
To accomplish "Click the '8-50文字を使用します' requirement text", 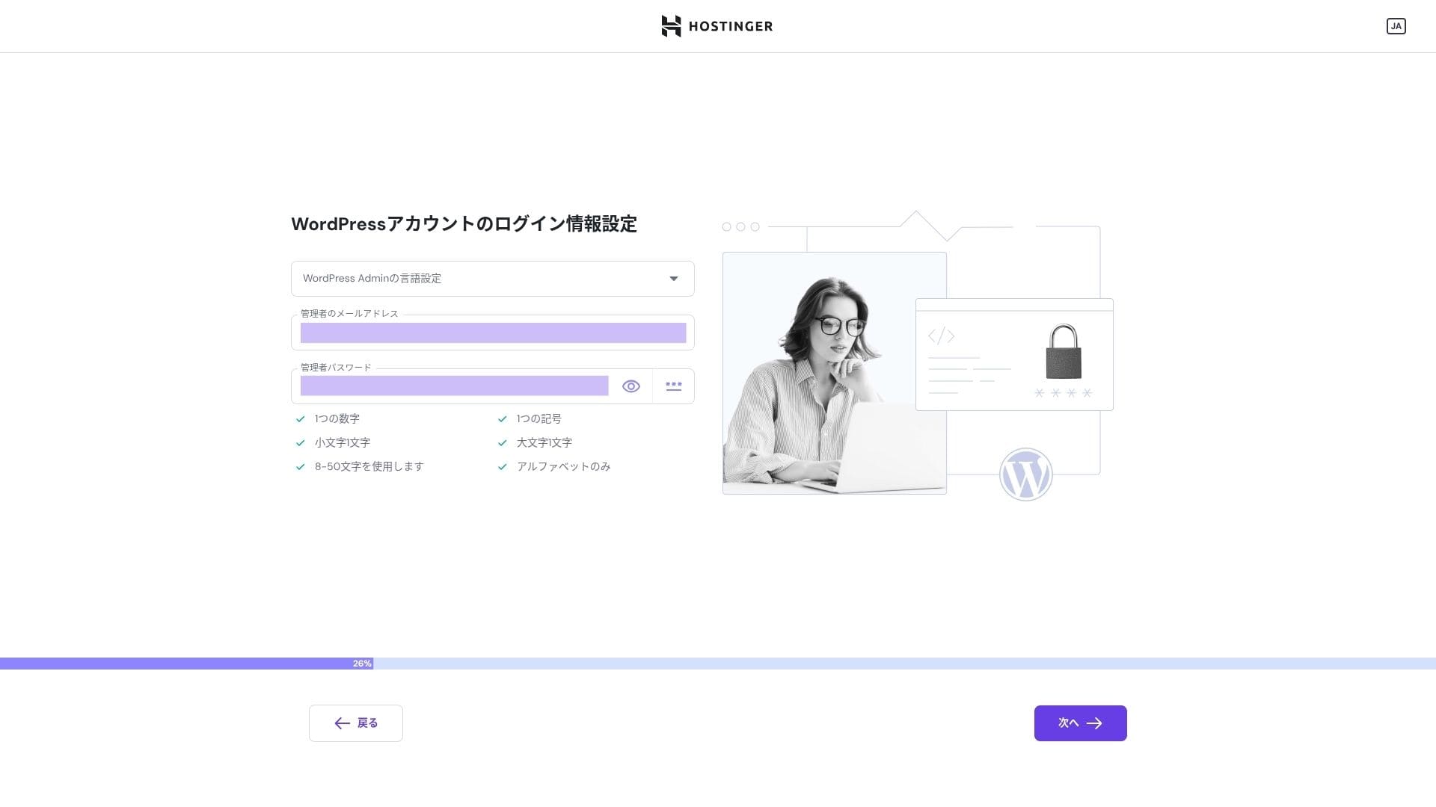I will (x=369, y=467).
